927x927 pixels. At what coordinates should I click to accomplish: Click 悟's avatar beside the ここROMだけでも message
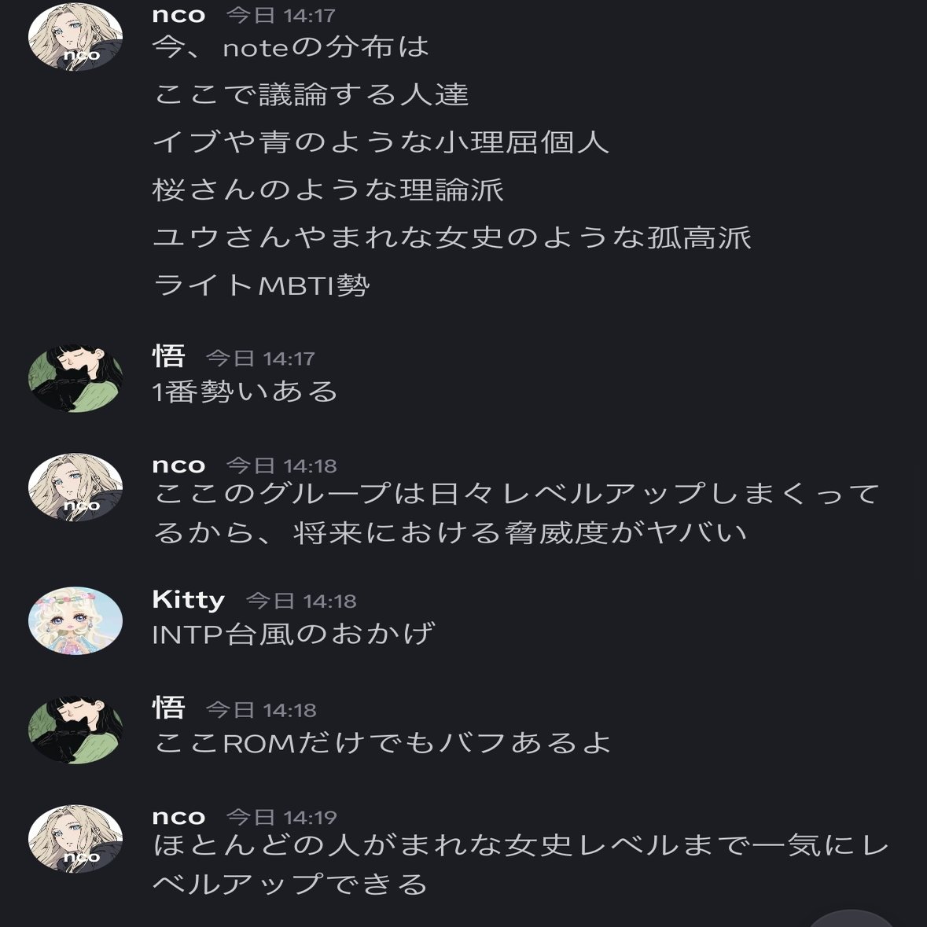tap(75, 730)
